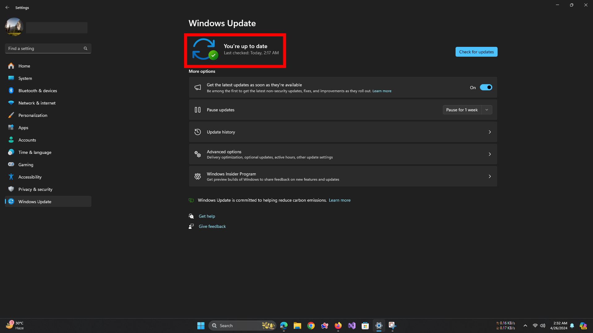Screen dimensions: 593x333
Task: Click the search magnifier in Find a setting
Action: (x=86, y=48)
